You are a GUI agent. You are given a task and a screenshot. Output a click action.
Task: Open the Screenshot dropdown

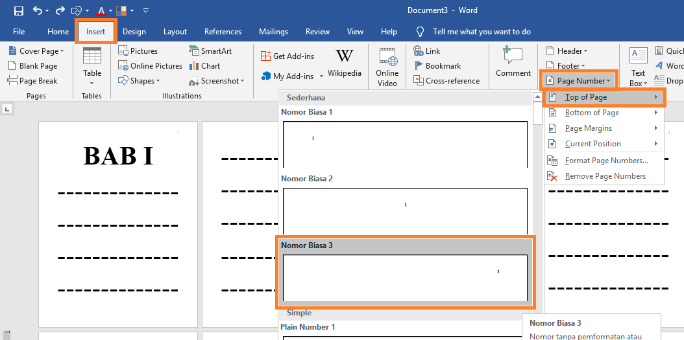coord(216,81)
